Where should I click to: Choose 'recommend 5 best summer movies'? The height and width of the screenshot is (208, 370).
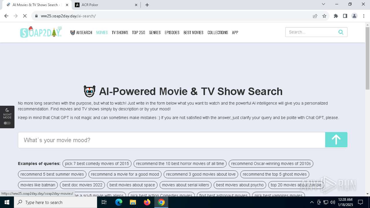tap(52, 174)
